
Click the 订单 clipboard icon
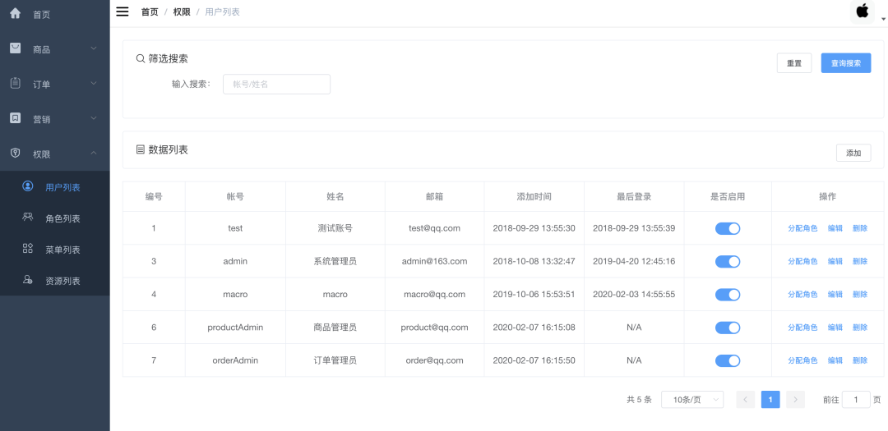click(16, 83)
